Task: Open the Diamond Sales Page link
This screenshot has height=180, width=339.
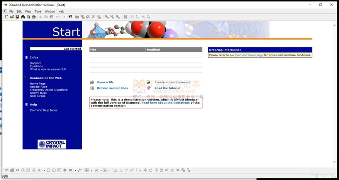Action: 249,55
